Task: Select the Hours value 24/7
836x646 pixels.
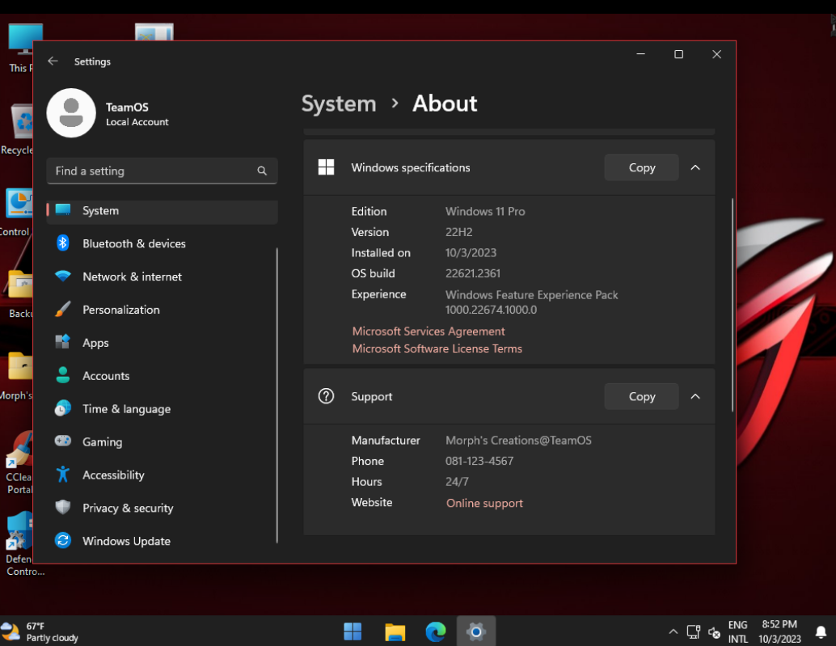Action: tap(457, 482)
